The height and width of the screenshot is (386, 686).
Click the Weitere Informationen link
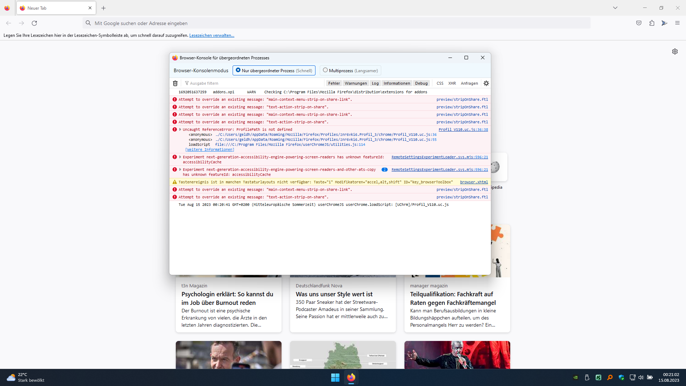point(210,150)
